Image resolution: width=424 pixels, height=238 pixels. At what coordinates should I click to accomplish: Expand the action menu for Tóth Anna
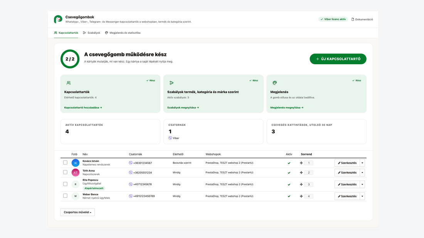[x=362, y=172]
